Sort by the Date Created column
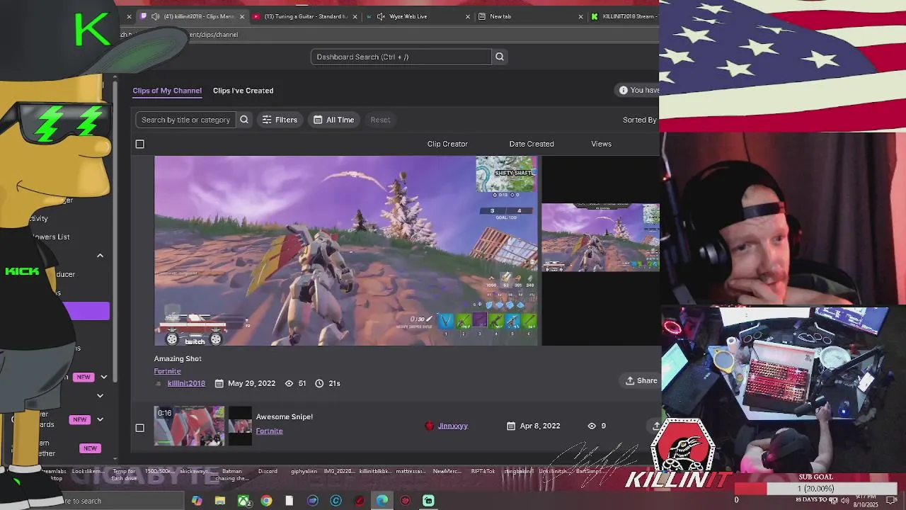The width and height of the screenshot is (906, 510). pyautogui.click(x=532, y=144)
